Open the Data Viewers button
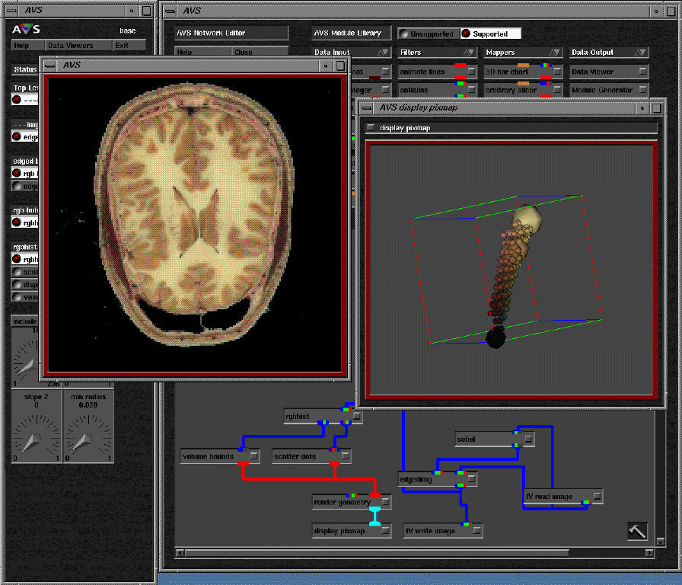 (78, 45)
